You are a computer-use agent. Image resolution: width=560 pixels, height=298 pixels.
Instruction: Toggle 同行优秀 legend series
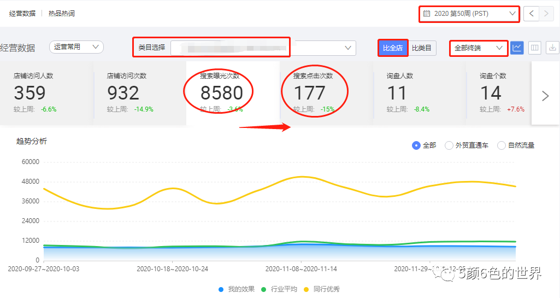coord(321,289)
